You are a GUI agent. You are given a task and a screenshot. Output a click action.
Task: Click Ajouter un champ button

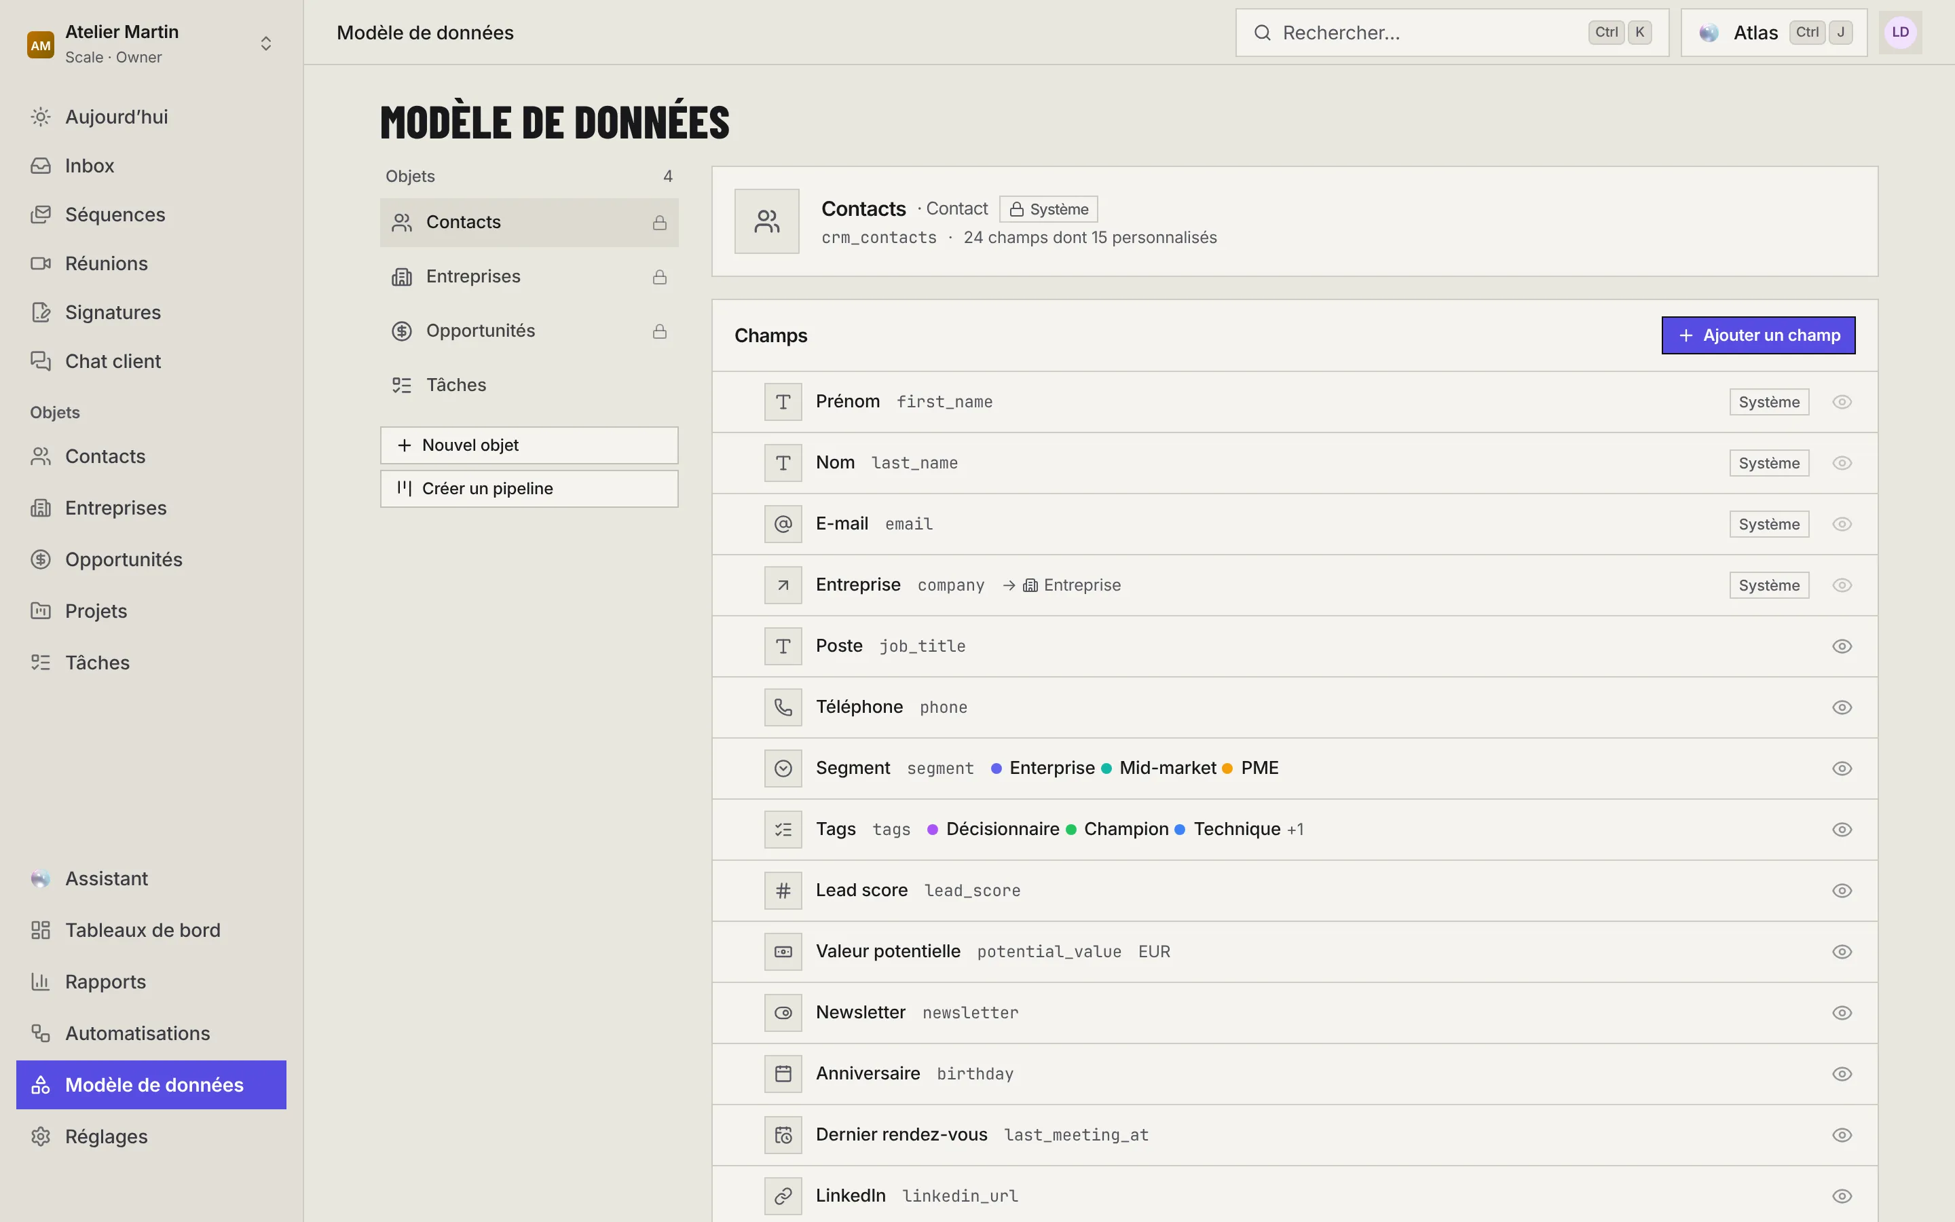tap(1758, 335)
